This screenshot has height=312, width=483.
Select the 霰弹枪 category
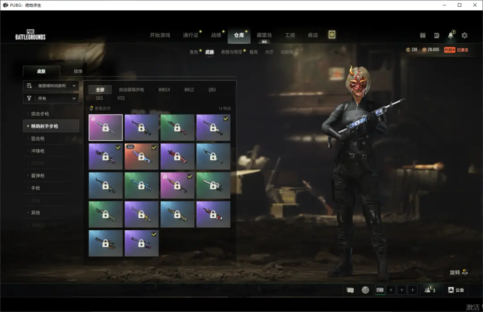click(38, 175)
